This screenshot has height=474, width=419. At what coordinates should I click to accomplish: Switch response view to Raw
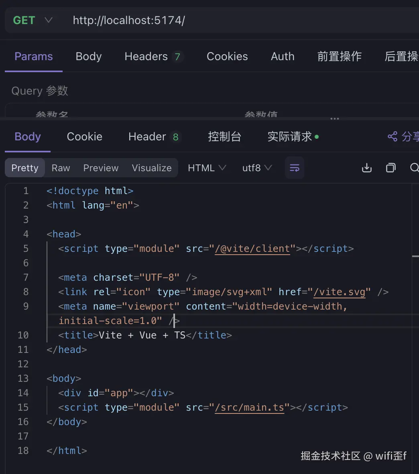(x=61, y=168)
